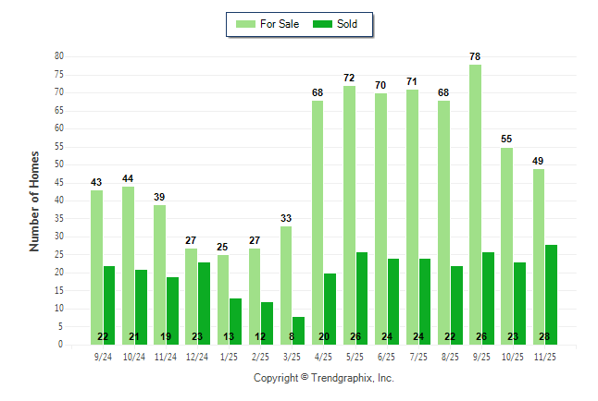Select the 4/25 For Sale bar showing 68

coord(318,222)
